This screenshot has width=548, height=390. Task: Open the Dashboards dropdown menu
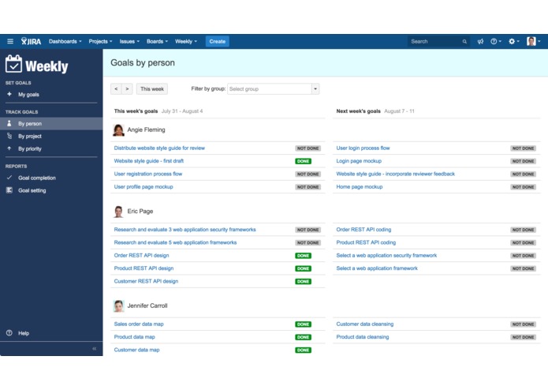[x=65, y=41]
